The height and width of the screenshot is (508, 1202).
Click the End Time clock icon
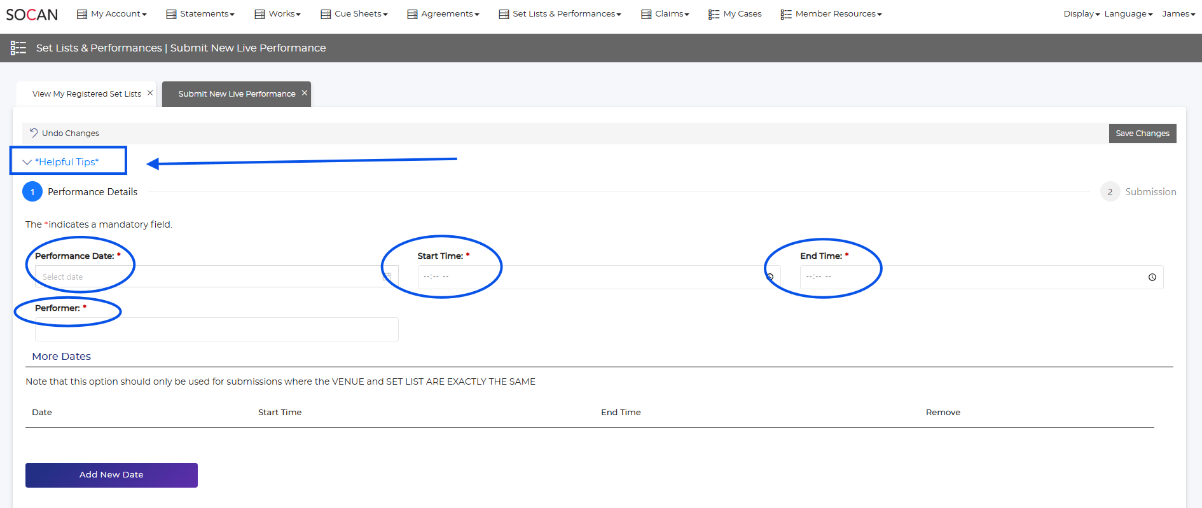point(1152,277)
